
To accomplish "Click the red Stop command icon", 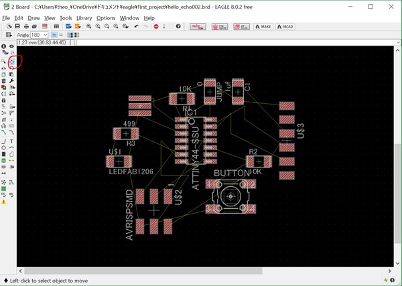I will [x=156, y=26].
